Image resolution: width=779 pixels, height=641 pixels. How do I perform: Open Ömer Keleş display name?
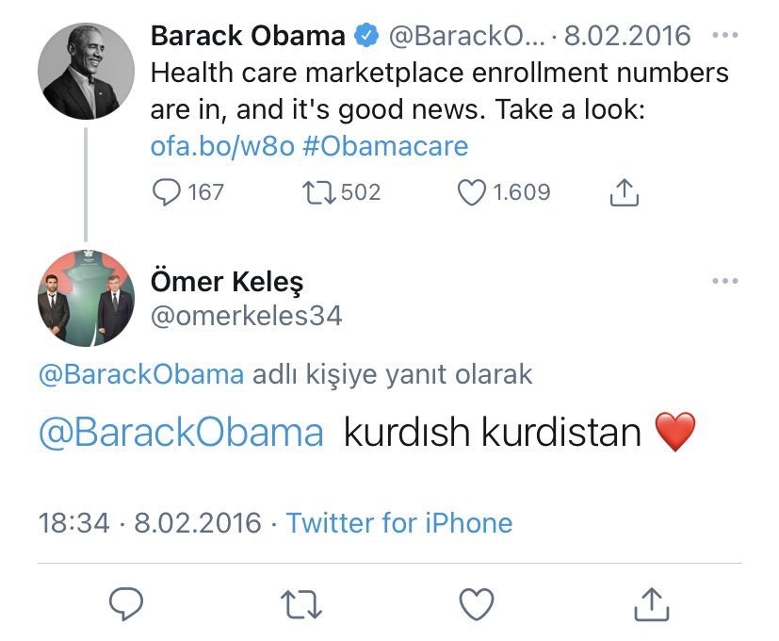227,281
